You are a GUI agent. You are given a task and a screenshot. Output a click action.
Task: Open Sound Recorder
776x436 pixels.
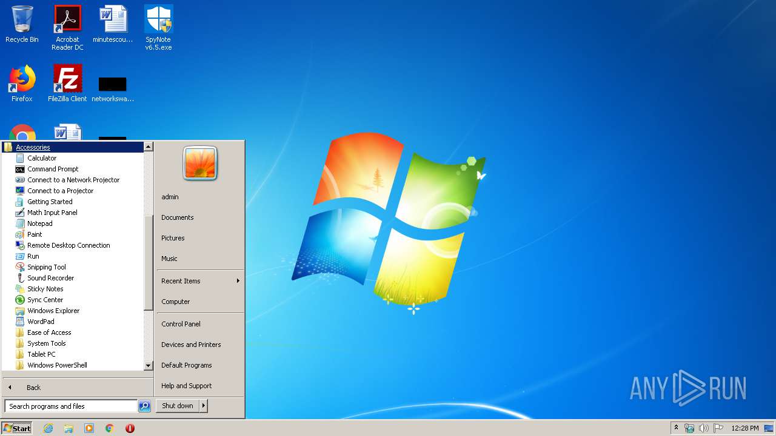pos(50,278)
